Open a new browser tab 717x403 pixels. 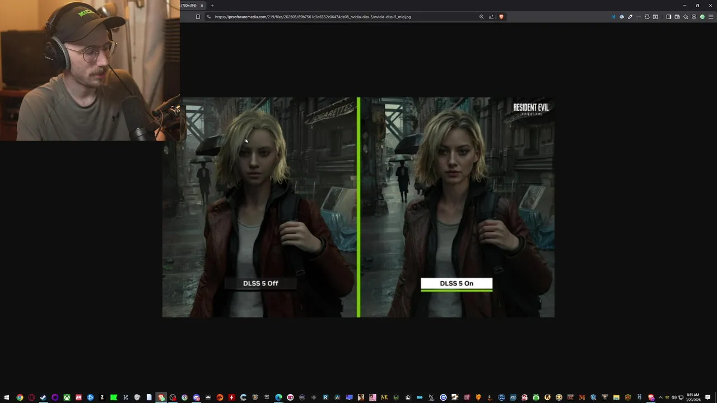[x=212, y=6]
